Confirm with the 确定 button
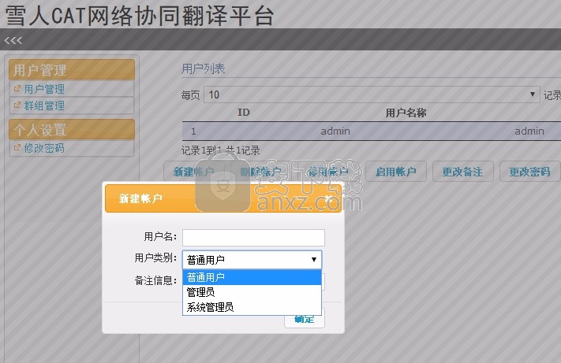 (x=305, y=318)
